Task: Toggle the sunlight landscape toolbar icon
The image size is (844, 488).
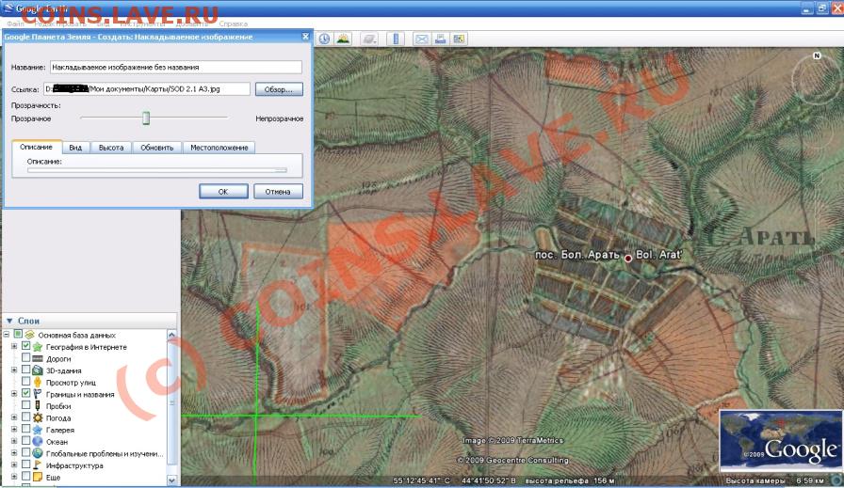Action: (x=343, y=39)
